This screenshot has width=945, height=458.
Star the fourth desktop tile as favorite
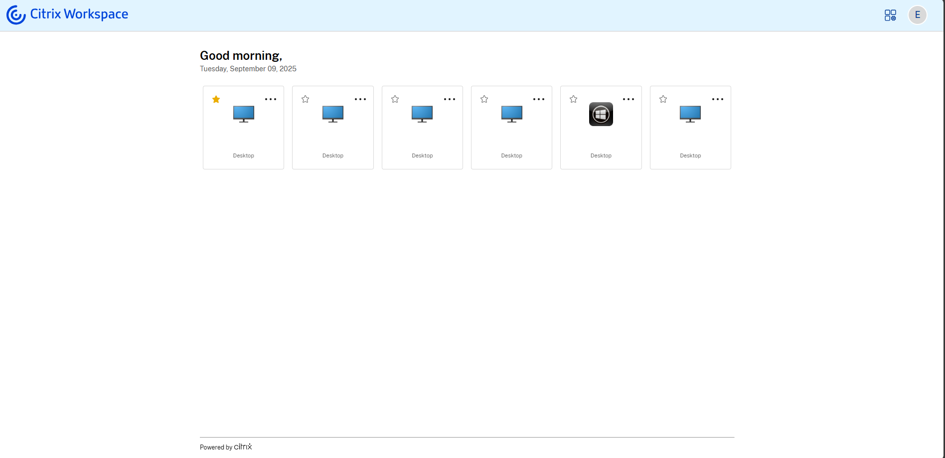pyautogui.click(x=484, y=99)
